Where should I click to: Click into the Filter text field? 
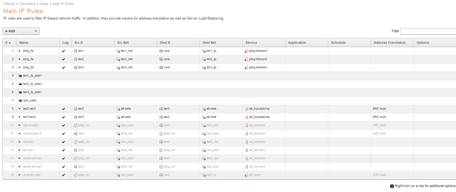click(428, 31)
